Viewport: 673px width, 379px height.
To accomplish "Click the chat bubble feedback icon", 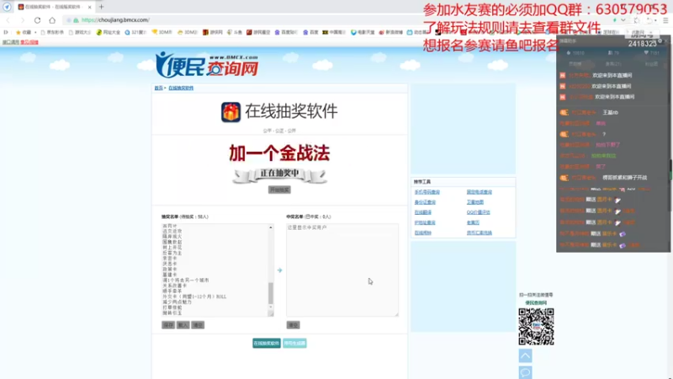I will pos(525,372).
